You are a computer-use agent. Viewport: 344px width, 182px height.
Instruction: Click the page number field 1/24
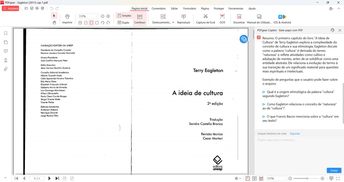tap(37, 179)
